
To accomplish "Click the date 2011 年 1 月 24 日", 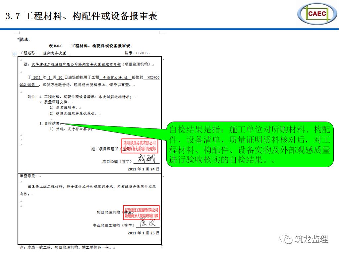I will tap(143, 169).
